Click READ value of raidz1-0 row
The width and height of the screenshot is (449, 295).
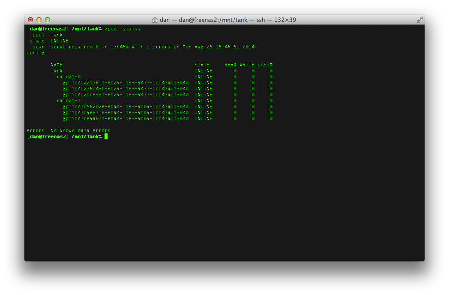point(235,77)
